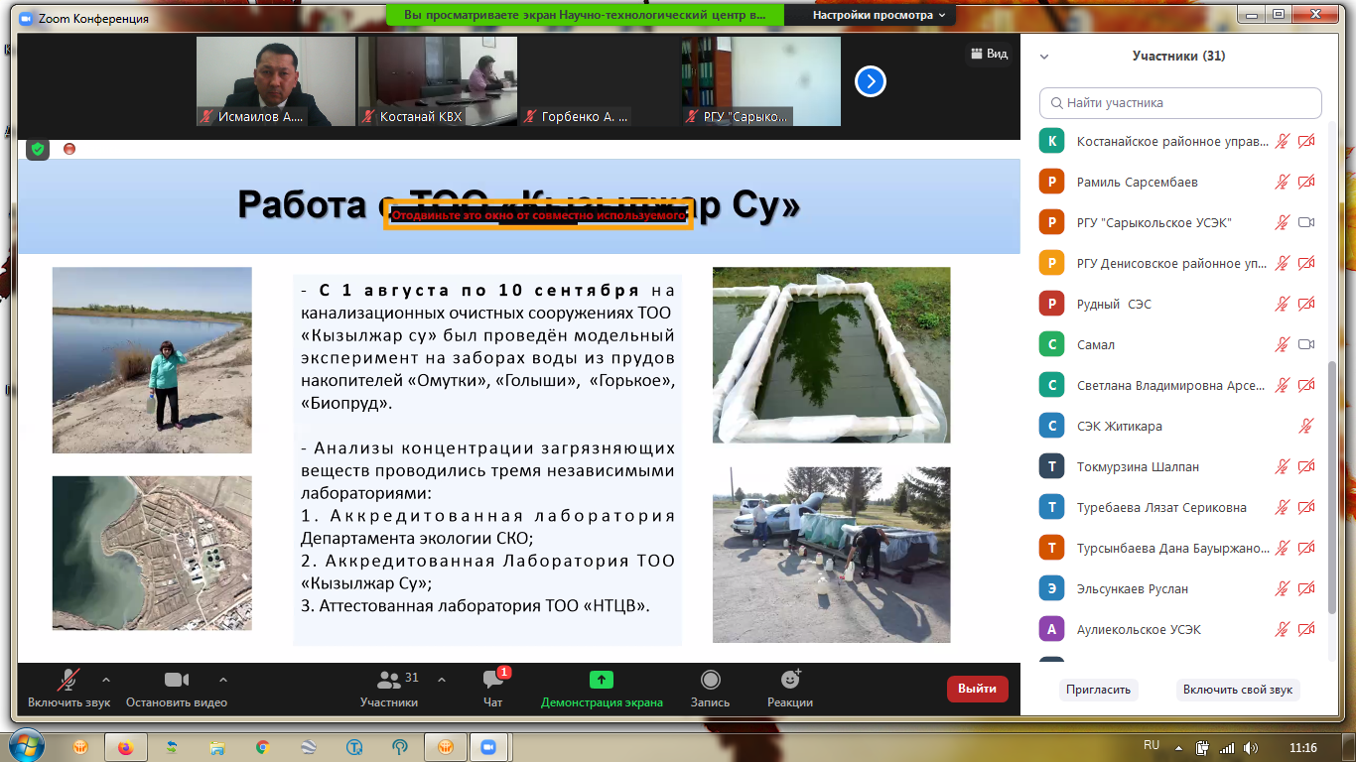Click the Пригласить button

[x=1099, y=690]
